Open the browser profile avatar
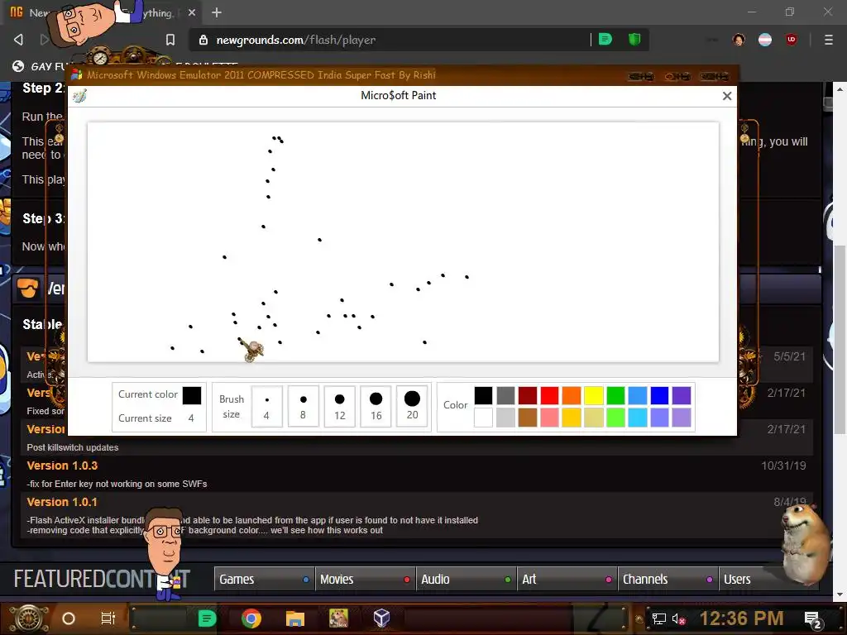 (x=739, y=40)
